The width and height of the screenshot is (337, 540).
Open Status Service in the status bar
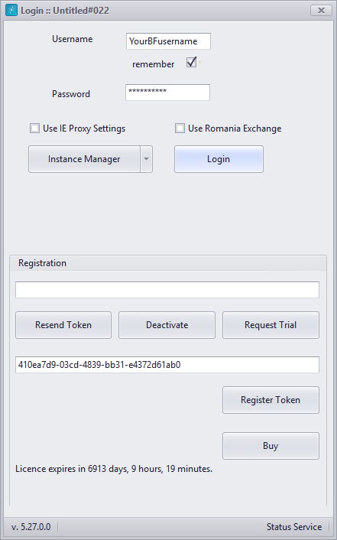(x=294, y=527)
